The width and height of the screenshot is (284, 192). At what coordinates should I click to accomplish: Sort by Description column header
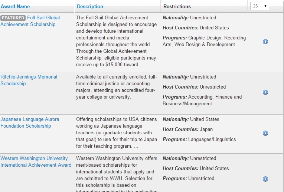(90, 6)
